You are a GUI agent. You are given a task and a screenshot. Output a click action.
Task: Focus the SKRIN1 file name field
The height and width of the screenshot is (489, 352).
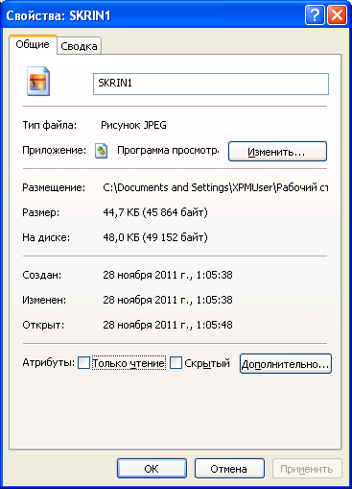coord(211,84)
